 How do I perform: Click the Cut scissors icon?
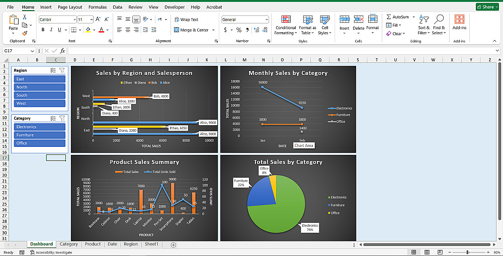25,17
